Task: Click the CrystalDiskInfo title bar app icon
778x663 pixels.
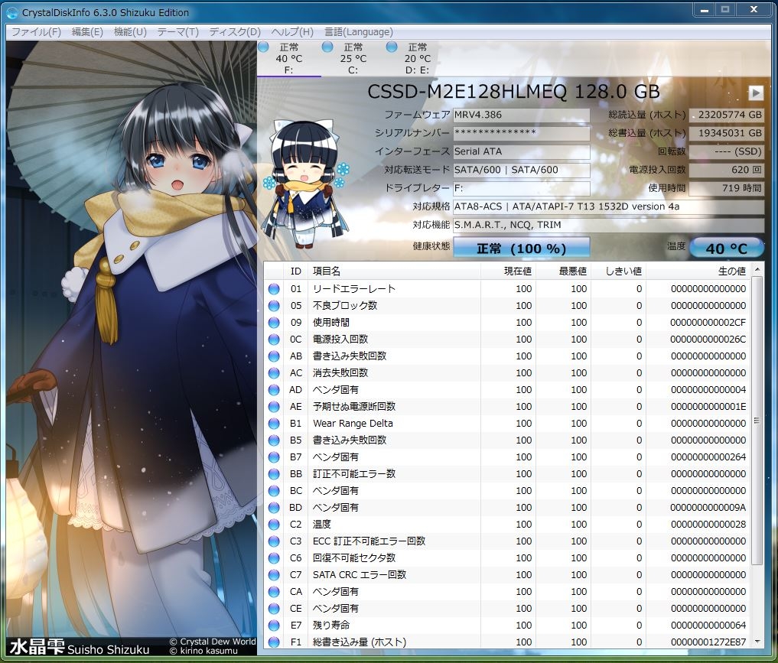Action: [x=12, y=12]
